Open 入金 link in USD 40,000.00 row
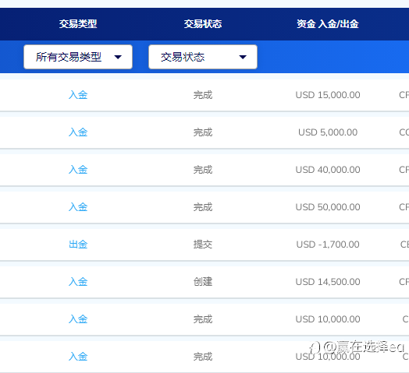 click(78, 170)
